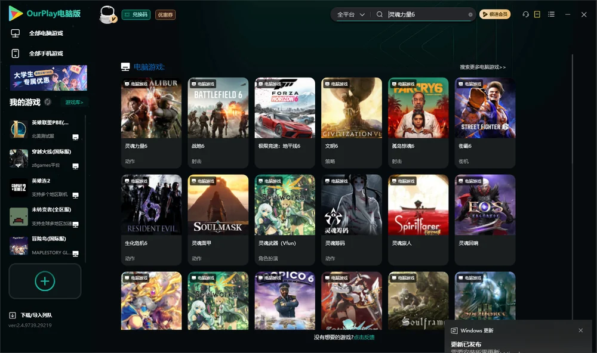Screen dimensions: 597x353
Task: Click PC badge icon on 冒险岛 row
Action: tap(75, 253)
